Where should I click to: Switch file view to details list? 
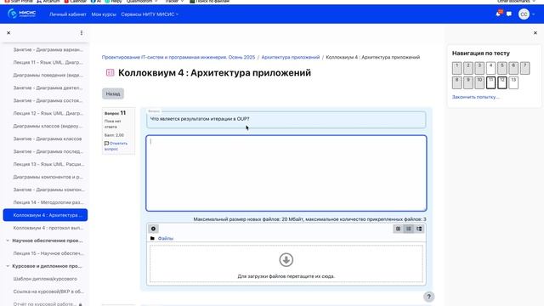409,229
